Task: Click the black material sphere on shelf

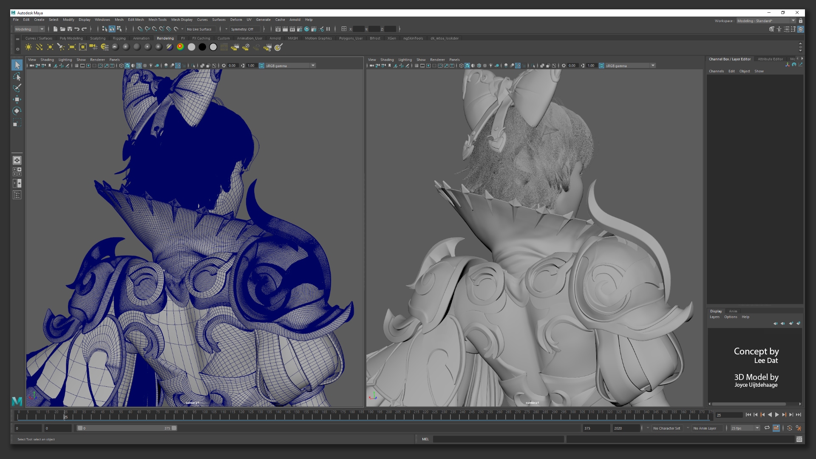Action: tap(202, 47)
